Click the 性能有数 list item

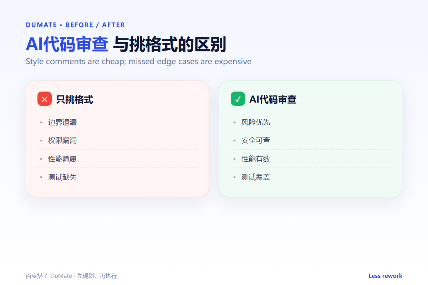tap(311, 159)
